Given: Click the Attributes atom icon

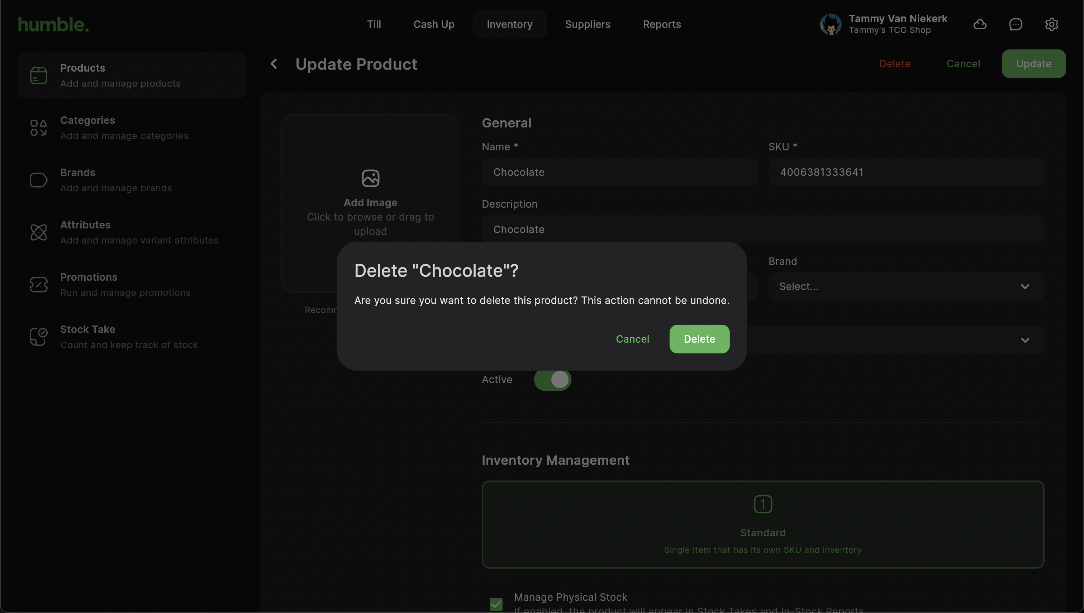Looking at the screenshot, I should (x=38, y=232).
